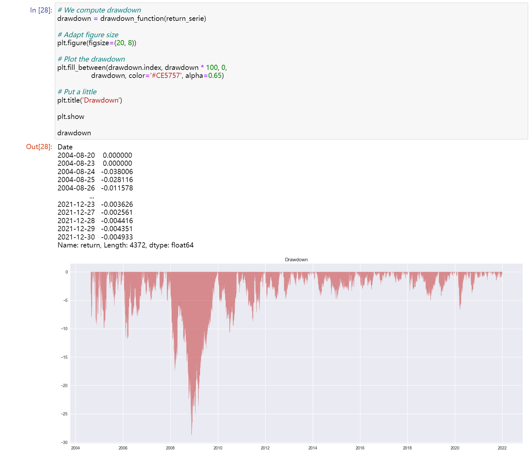This screenshot has height=461, width=532.
Task: Click the x-axis label 2006
Action: click(123, 448)
